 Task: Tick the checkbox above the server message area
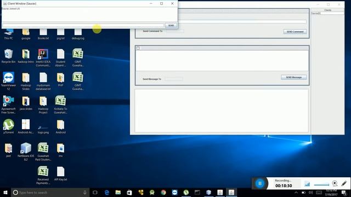(x=138, y=48)
